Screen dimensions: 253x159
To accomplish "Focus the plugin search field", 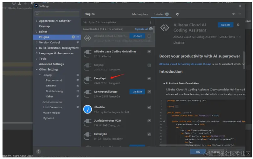I will (116, 22).
